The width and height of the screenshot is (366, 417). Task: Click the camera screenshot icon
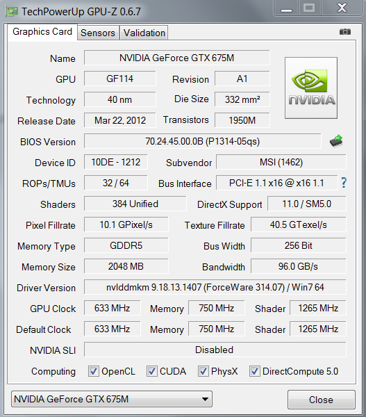(x=345, y=32)
